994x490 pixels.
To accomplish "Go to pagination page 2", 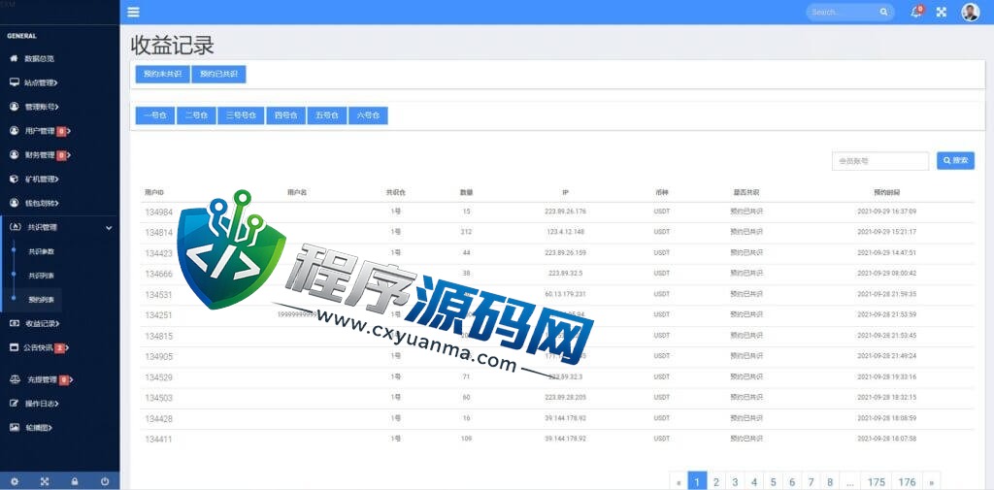I will (x=715, y=482).
